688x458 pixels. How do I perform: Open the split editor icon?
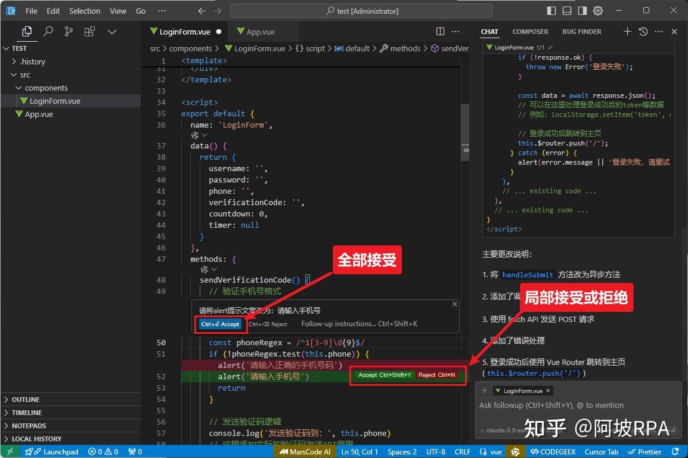tap(440, 31)
